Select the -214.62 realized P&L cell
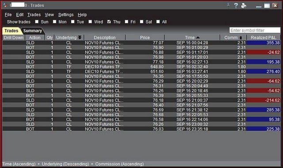This screenshot has height=168, width=283. coord(264,100)
